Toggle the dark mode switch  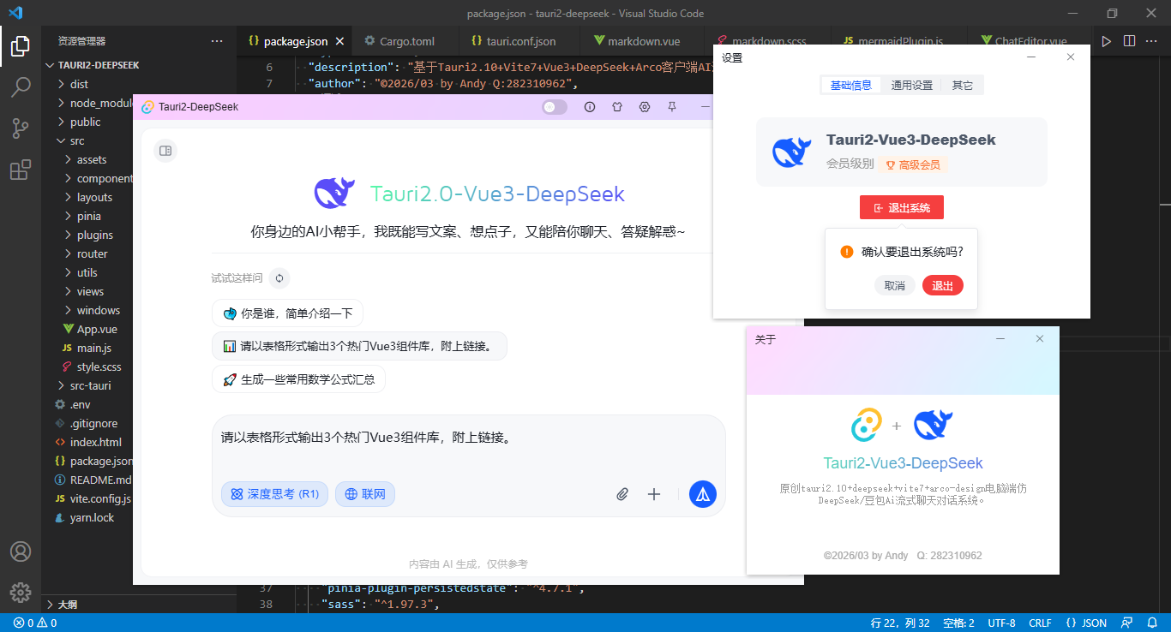555,107
